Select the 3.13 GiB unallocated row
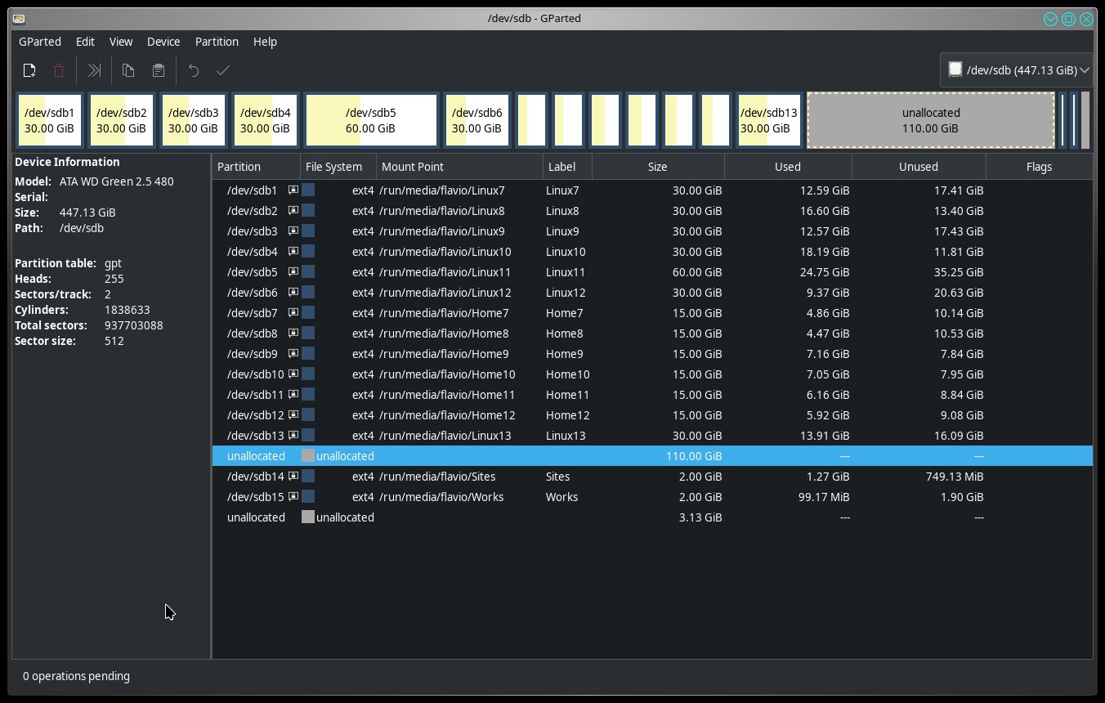This screenshot has width=1105, height=703. [x=652, y=517]
